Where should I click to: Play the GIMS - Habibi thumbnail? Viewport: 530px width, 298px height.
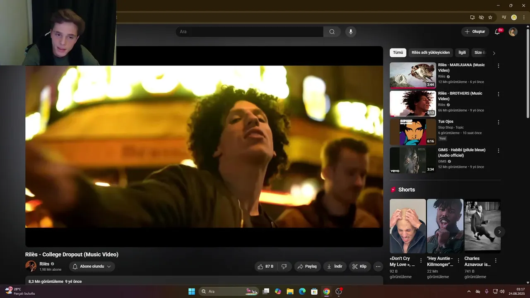click(x=413, y=160)
